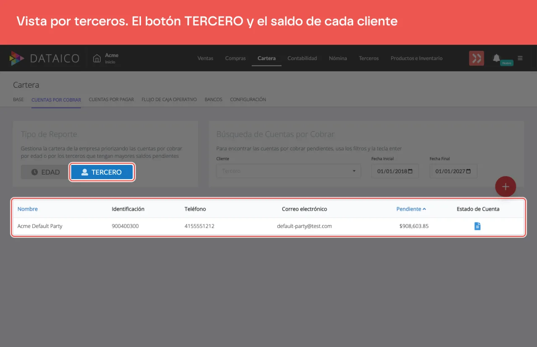Screen dimensions: 537x347
Task: Go to the BANCOS tab
Action: 214,99
